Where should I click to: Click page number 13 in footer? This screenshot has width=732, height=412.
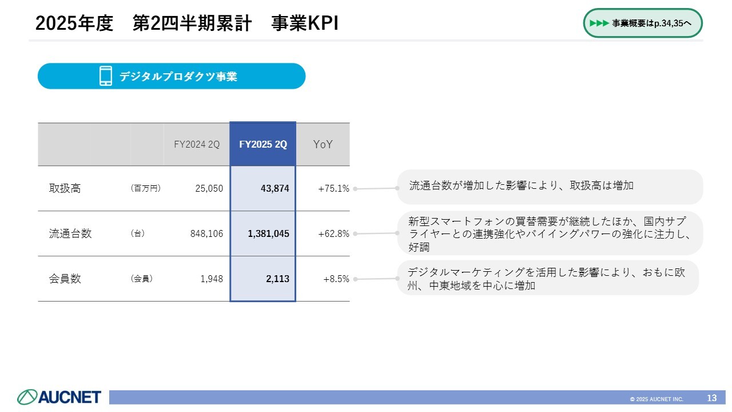click(x=712, y=398)
